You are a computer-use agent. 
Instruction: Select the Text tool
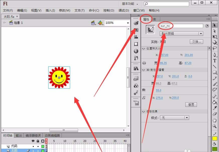pos(214,61)
